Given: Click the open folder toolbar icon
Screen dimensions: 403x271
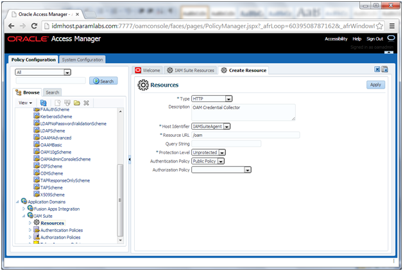Looking at the screenshot, I should click(76, 103).
